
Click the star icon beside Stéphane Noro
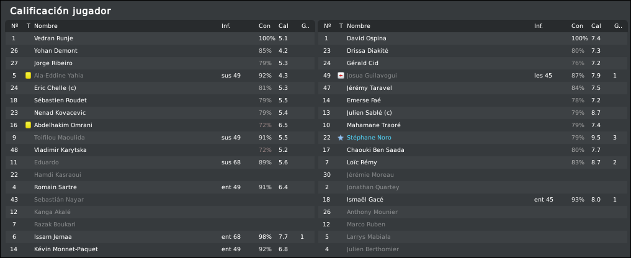click(x=341, y=138)
